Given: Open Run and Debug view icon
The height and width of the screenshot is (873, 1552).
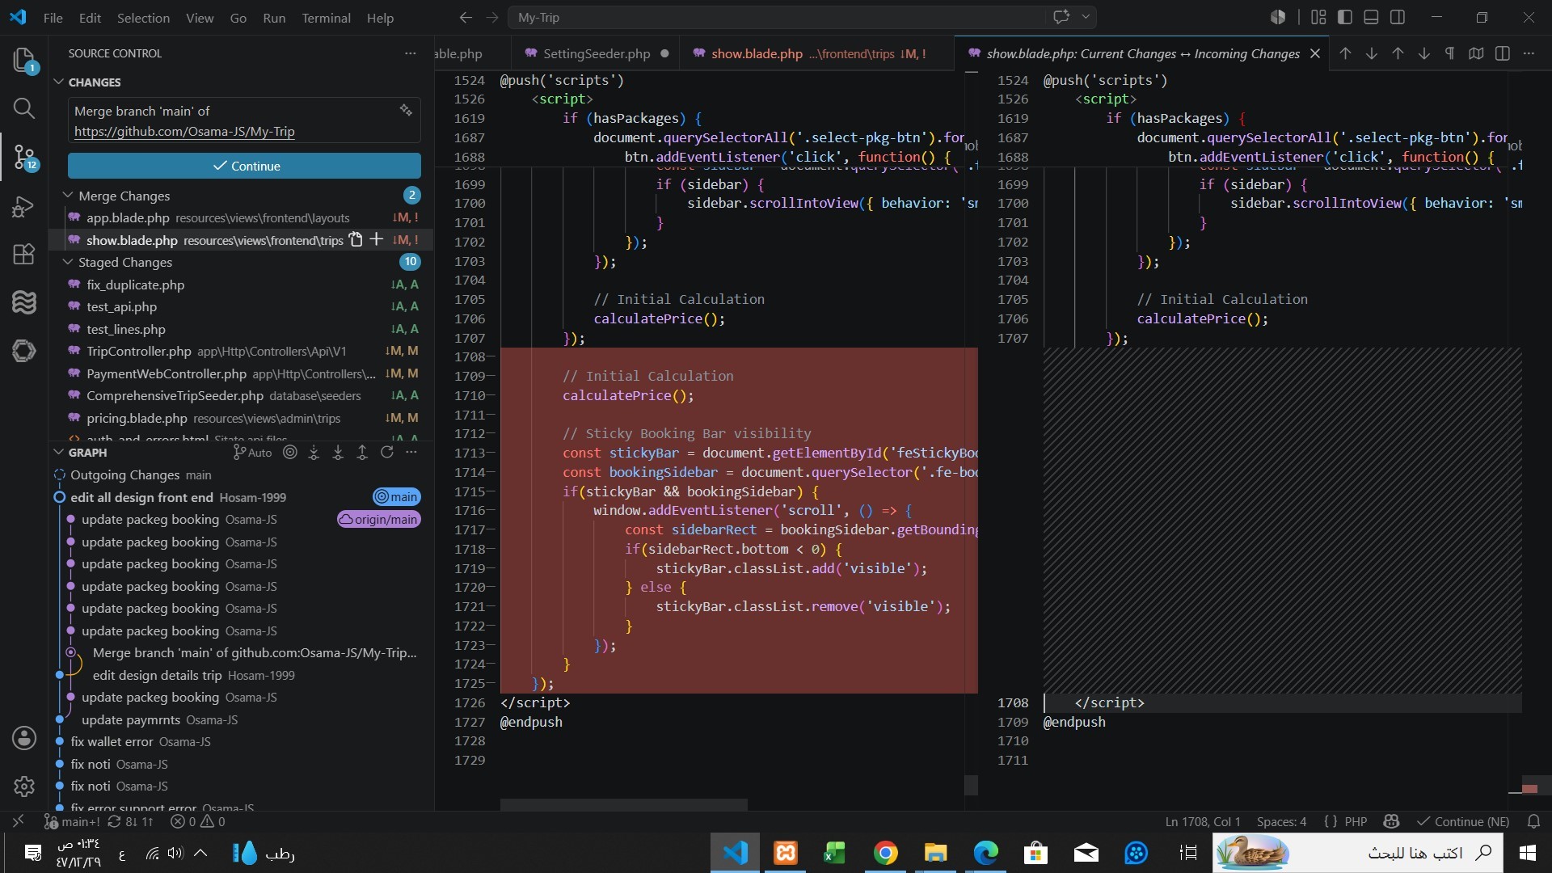Looking at the screenshot, I should (x=23, y=207).
